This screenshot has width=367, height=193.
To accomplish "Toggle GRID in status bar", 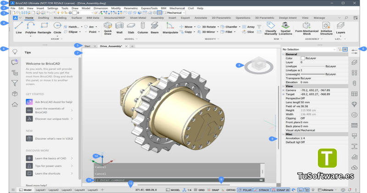I will [200, 190].
